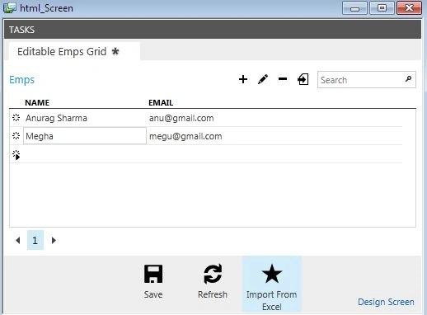The image size is (427, 315).
Task: Click the magnifier icon in Search box
Action: point(408,79)
